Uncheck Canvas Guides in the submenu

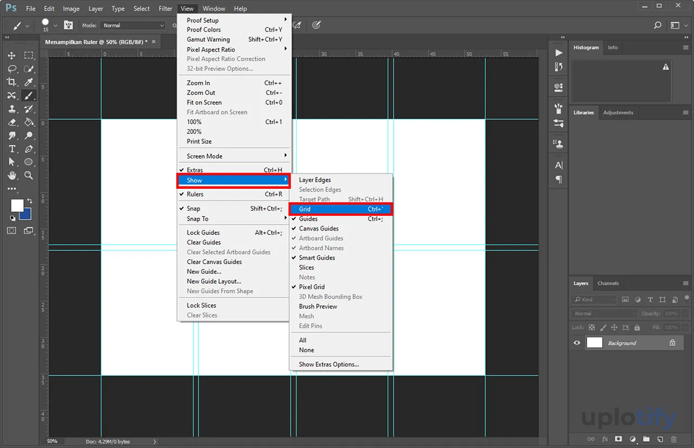340,229
